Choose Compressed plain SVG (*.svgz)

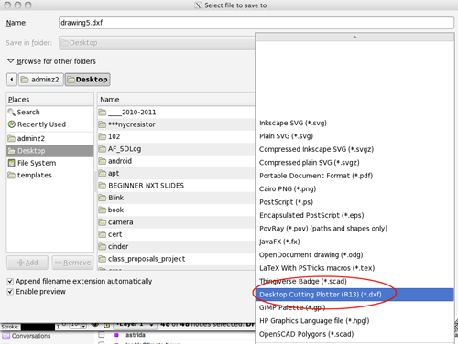tap(354, 163)
